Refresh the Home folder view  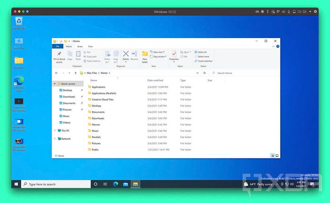(x=204, y=73)
